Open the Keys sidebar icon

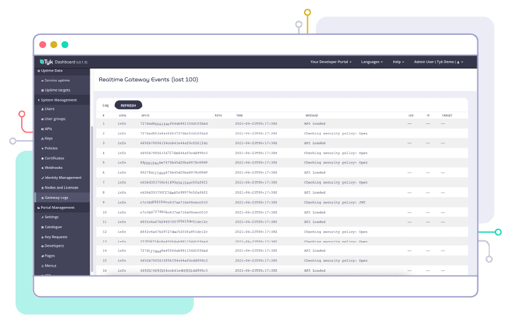coord(42,138)
